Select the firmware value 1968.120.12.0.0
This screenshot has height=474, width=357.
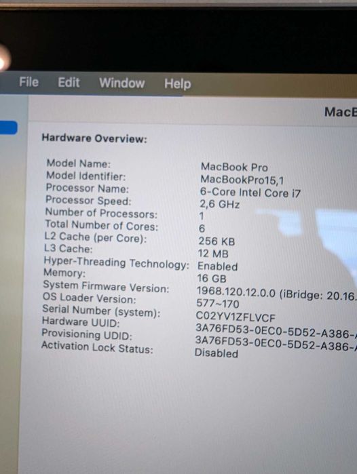pyautogui.click(x=236, y=293)
